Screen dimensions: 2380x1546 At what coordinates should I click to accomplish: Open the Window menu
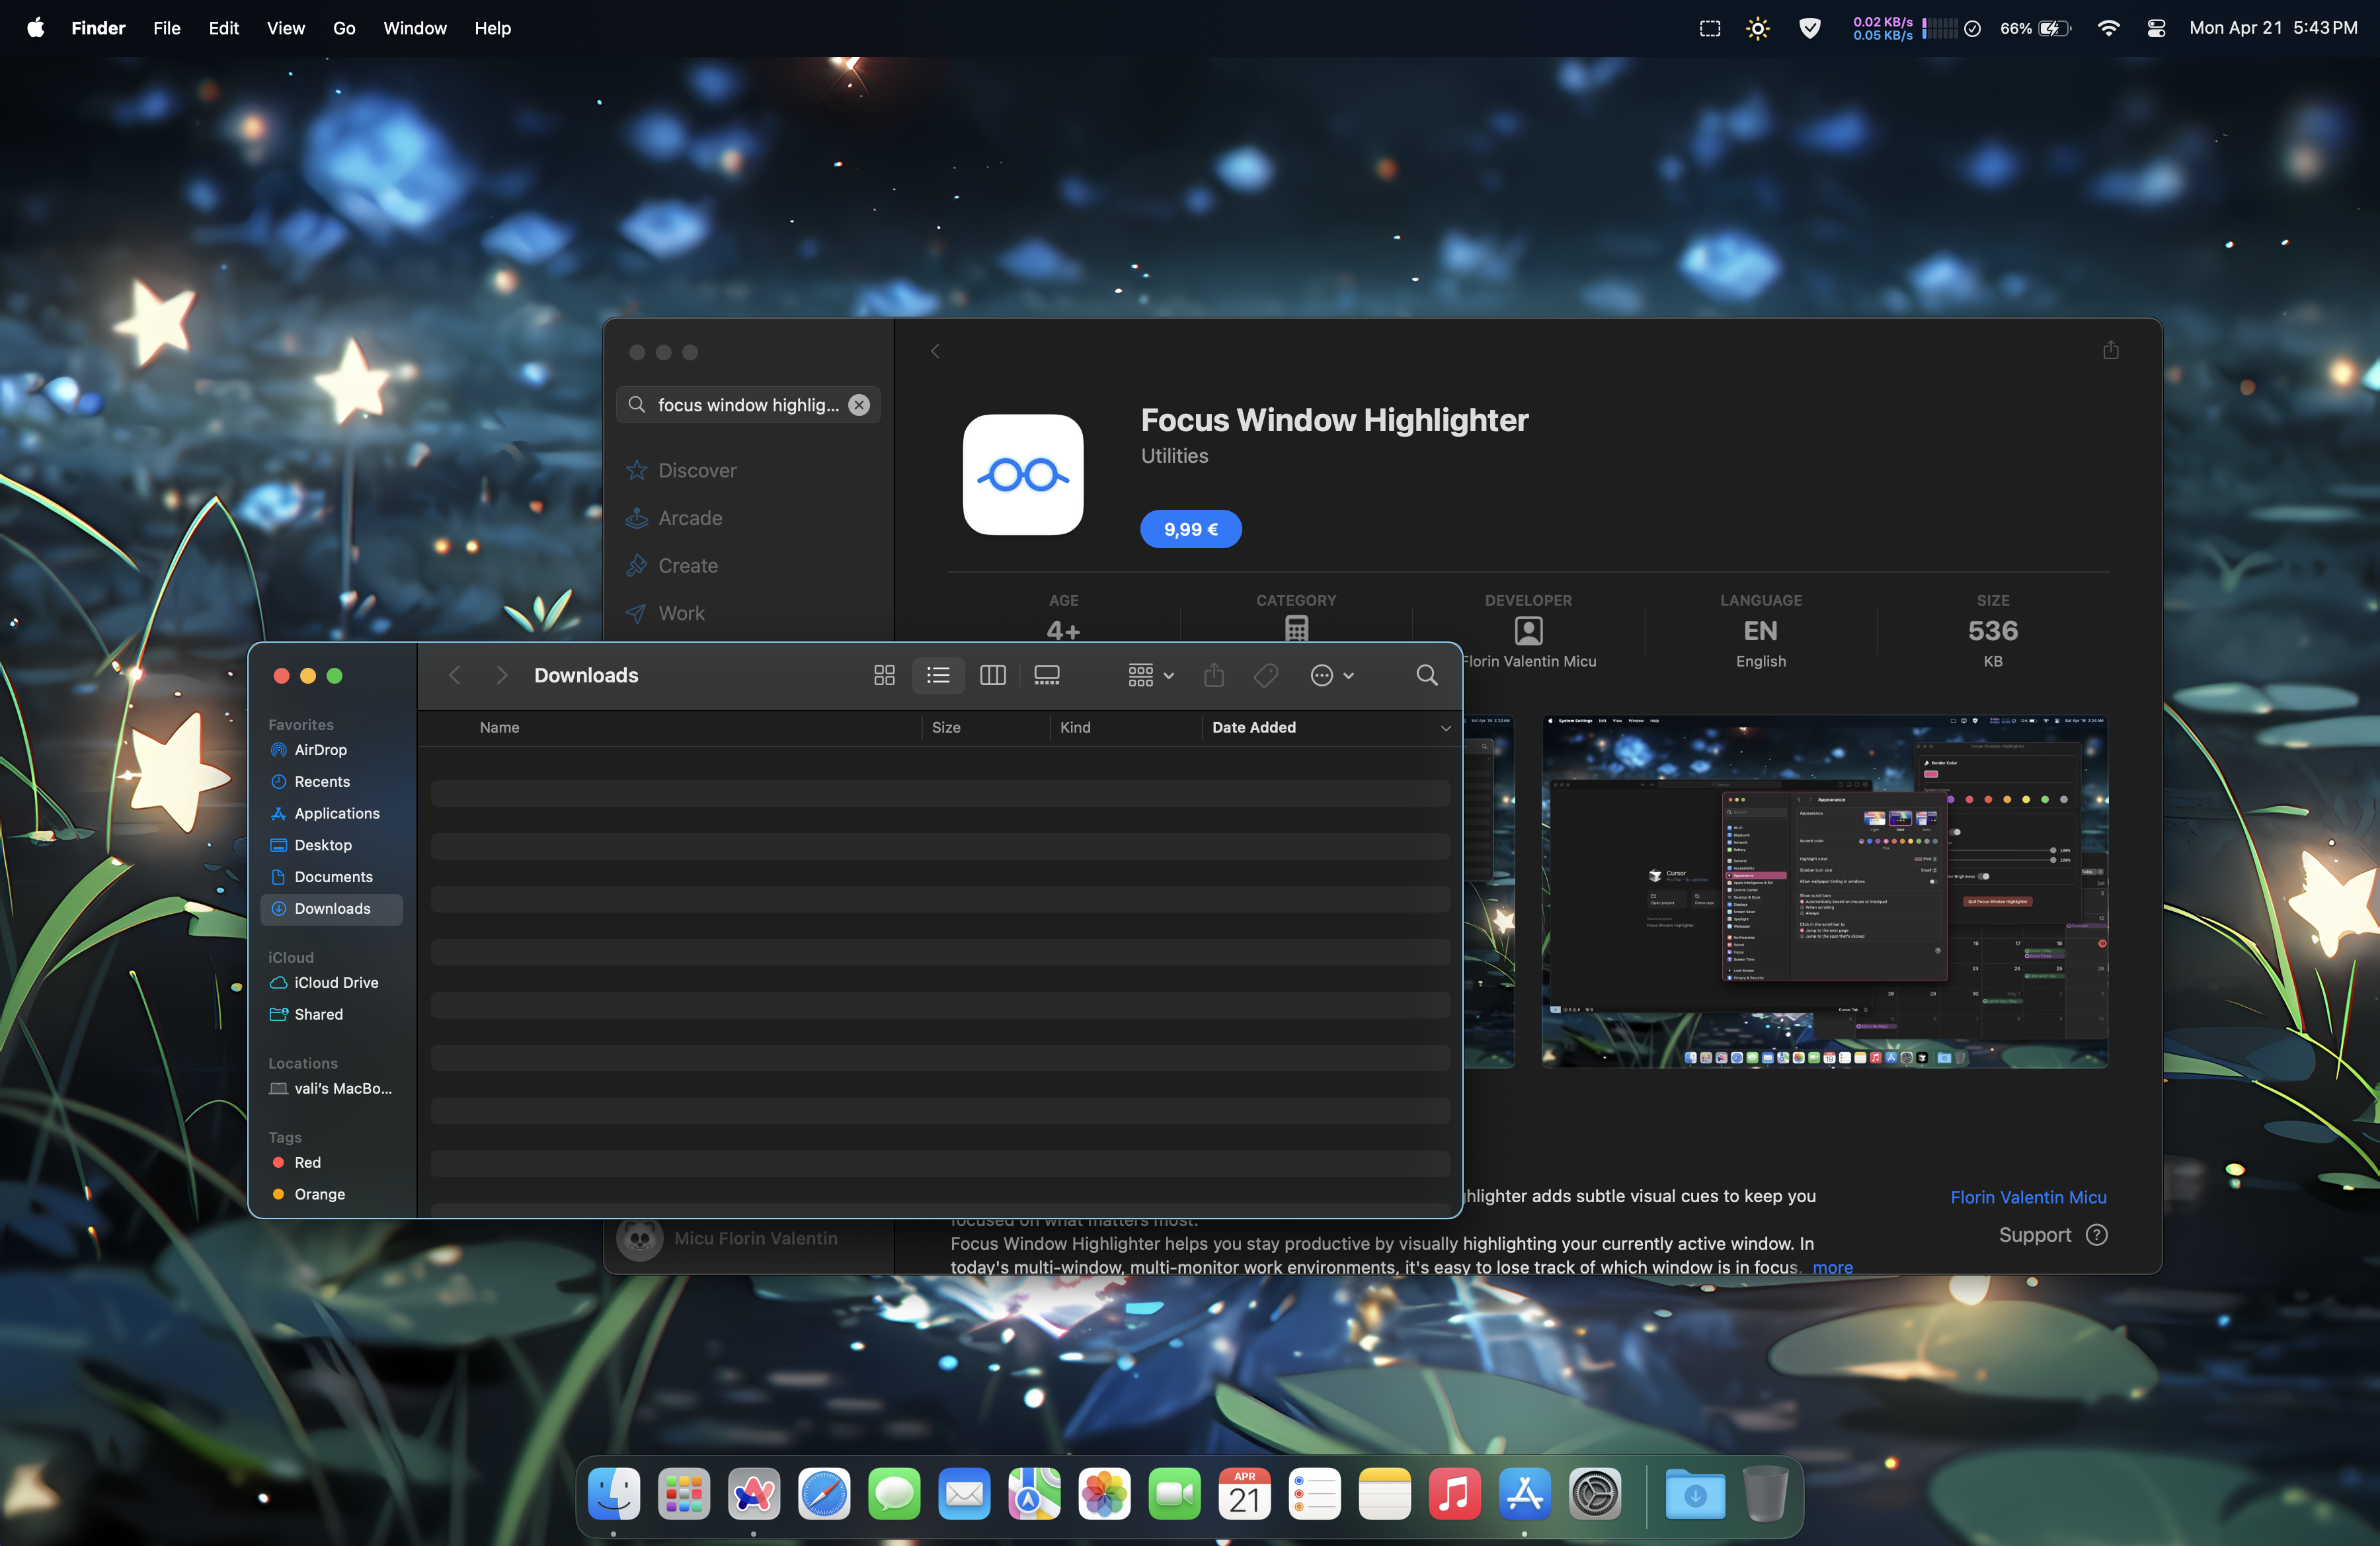point(414,28)
